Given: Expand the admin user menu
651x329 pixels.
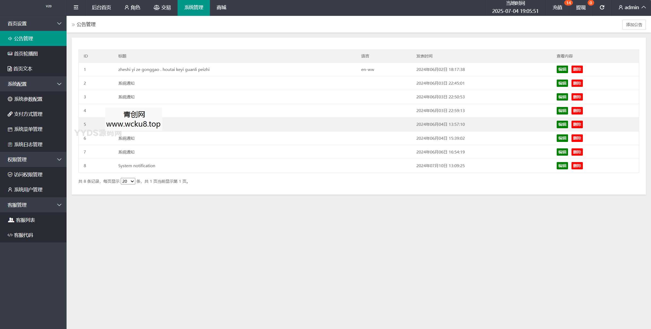Looking at the screenshot, I should (x=632, y=8).
